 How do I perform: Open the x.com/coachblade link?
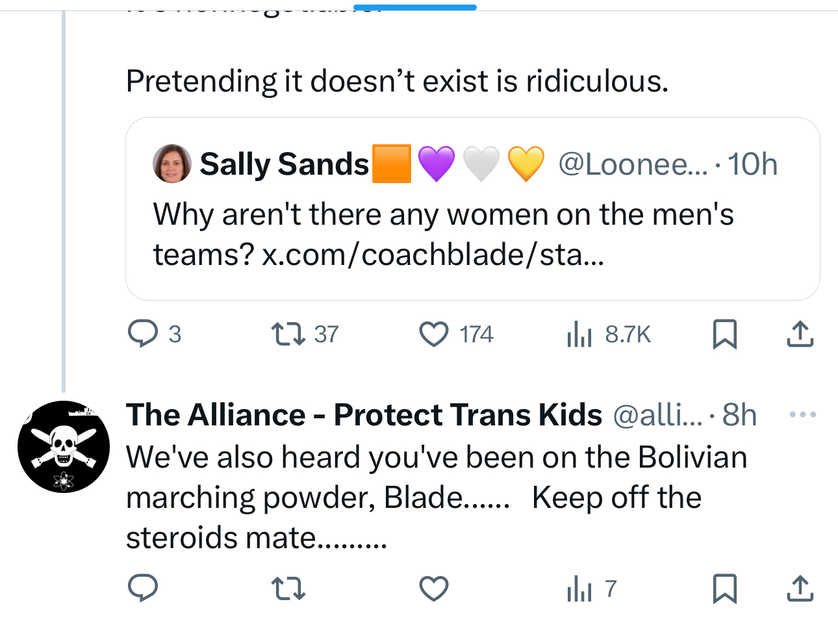pos(433,255)
